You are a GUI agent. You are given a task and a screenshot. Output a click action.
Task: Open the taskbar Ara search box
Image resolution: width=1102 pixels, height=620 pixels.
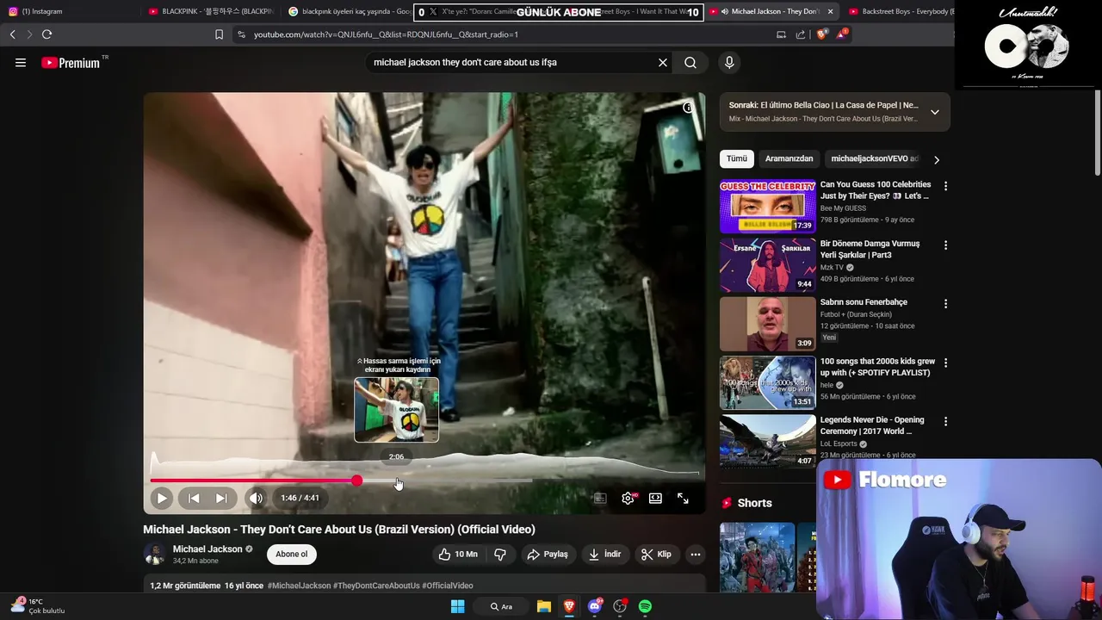(501, 606)
